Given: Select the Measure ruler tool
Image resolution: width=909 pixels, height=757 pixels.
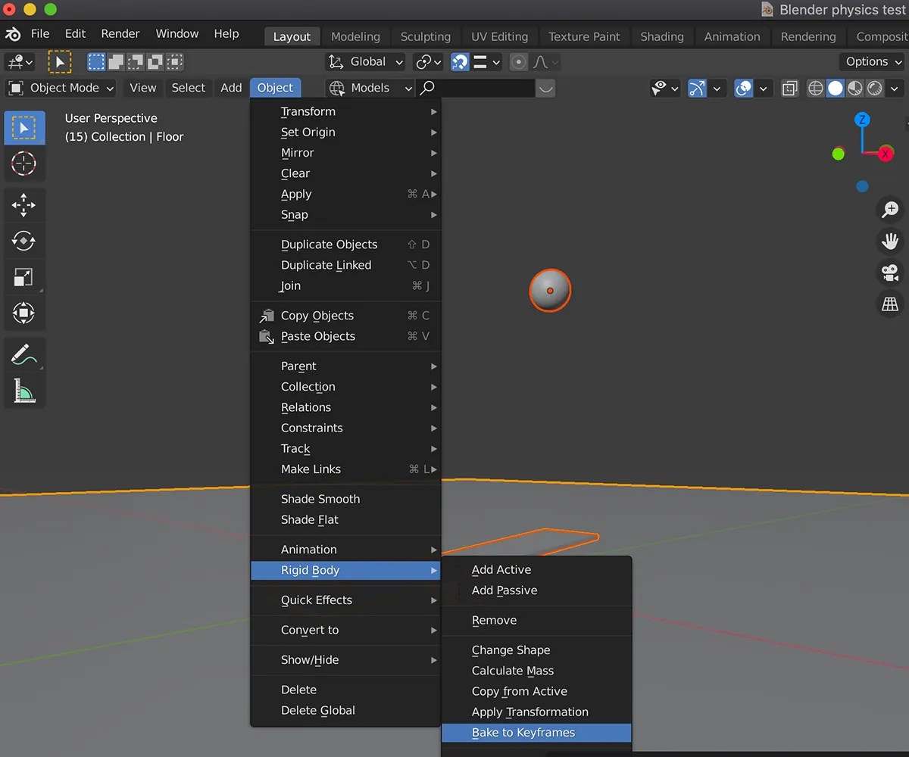Looking at the screenshot, I should click(24, 391).
